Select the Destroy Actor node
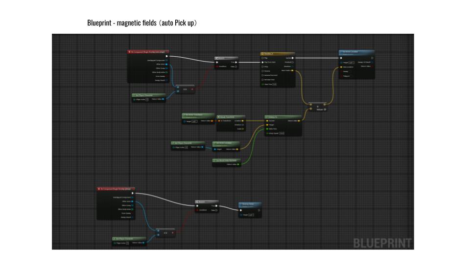Image resolution: width=470 pixels, height=264 pixels. click(250, 204)
